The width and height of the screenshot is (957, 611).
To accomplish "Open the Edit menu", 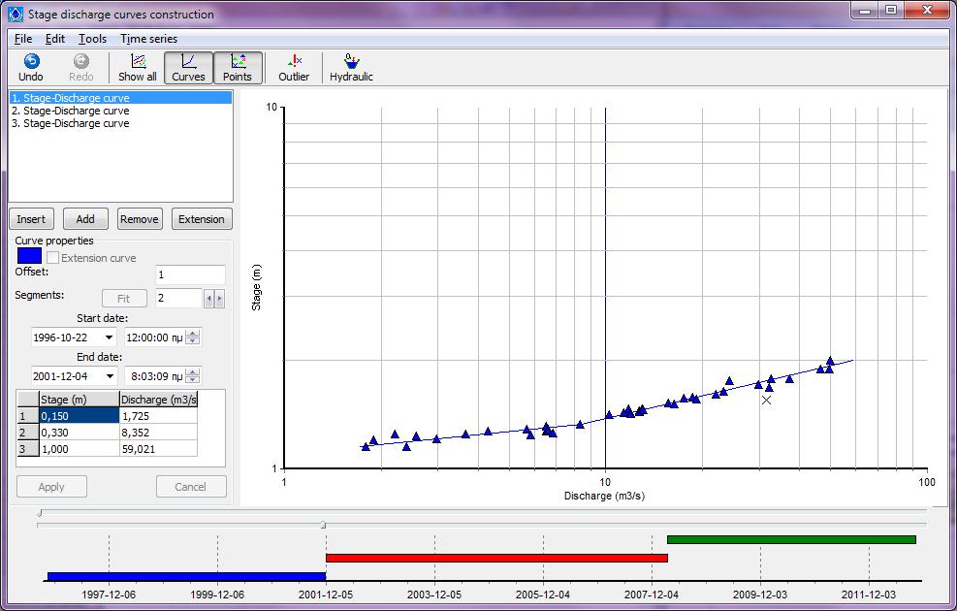I will 55,39.
